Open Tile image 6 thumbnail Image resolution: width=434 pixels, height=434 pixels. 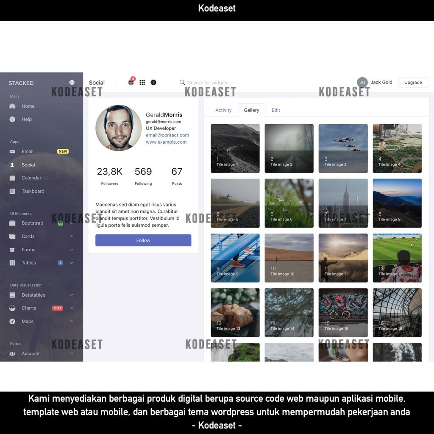coord(289,203)
